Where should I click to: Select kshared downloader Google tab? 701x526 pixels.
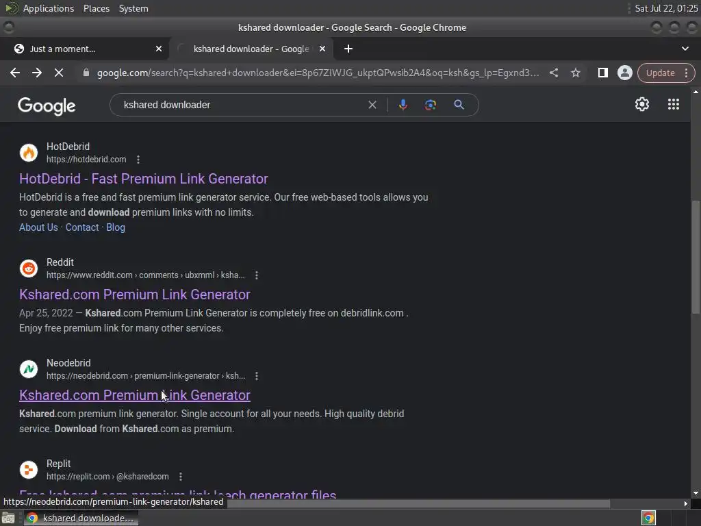[x=251, y=49]
